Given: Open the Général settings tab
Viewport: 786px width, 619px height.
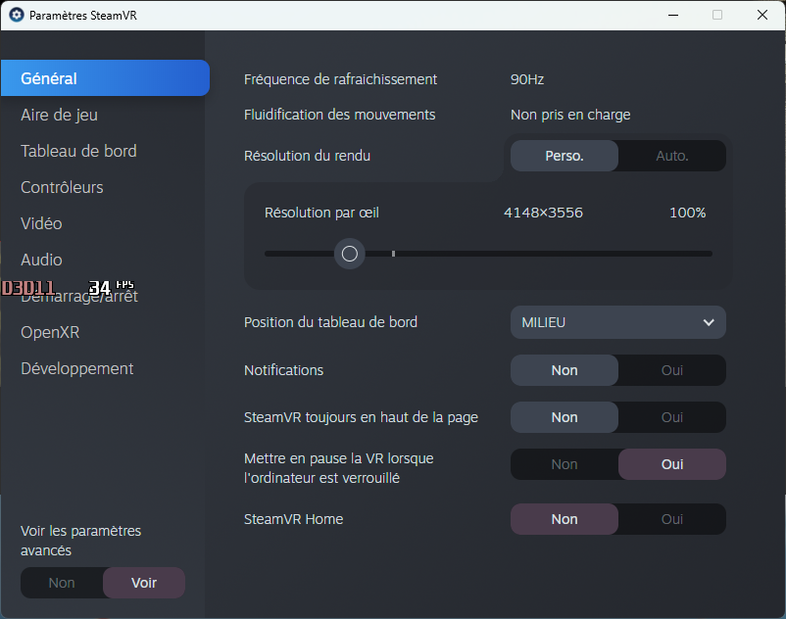Looking at the screenshot, I should 105,78.
